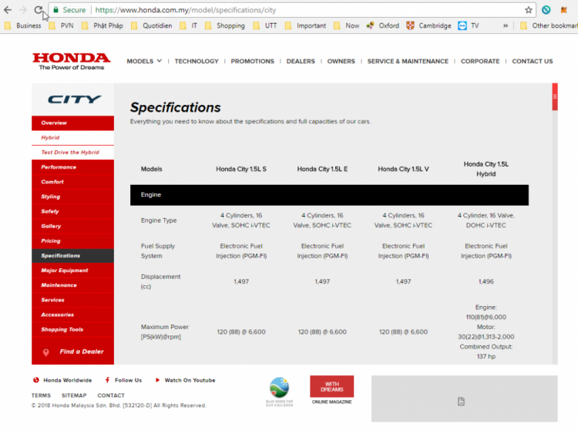Open the TERMS footer link
Viewport: 578px width, 434px height.
[41, 395]
